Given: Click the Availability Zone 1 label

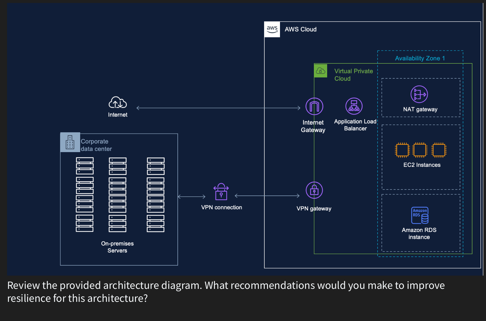Looking at the screenshot, I should click(420, 58).
